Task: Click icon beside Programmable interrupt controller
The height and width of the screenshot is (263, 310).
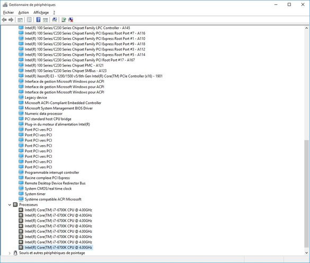Action: coord(21,172)
